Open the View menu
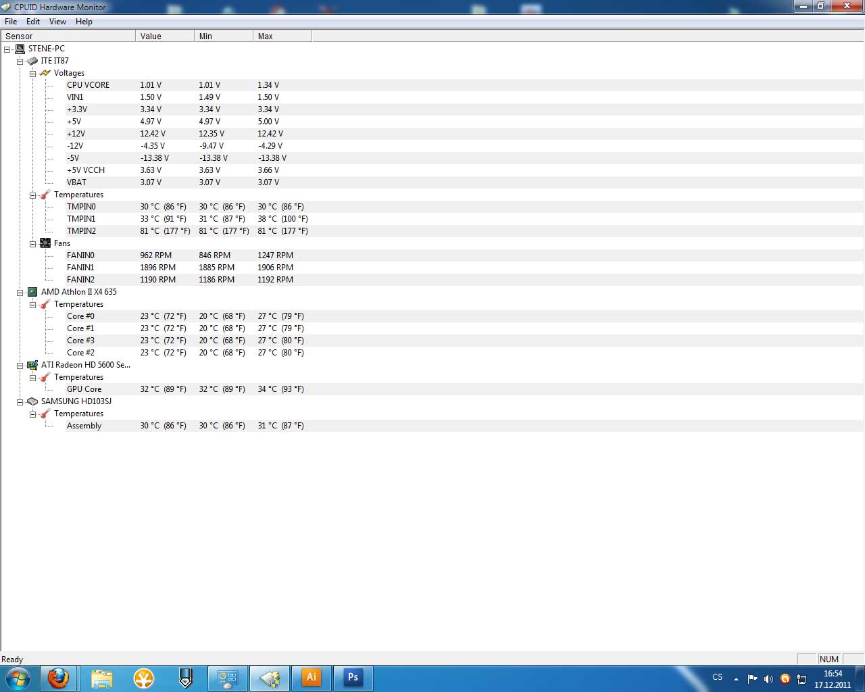Viewport: 865px width, 692px height. pyautogui.click(x=57, y=22)
